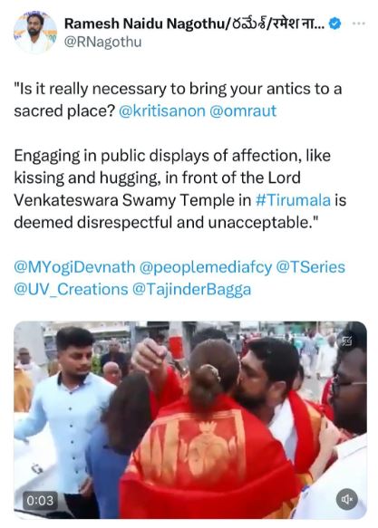
Task: Open the @UV_Creations mention
Action: pyautogui.click(x=71, y=290)
